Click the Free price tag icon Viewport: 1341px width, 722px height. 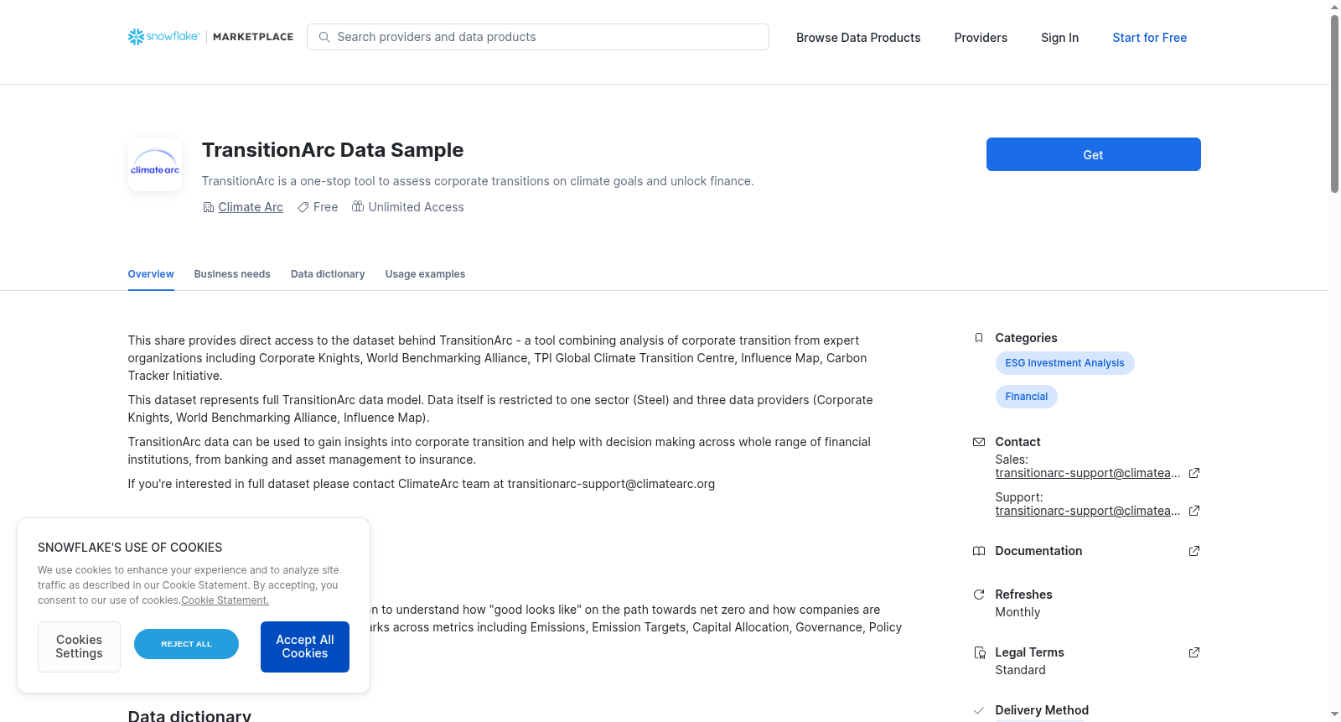(x=303, y=207)
